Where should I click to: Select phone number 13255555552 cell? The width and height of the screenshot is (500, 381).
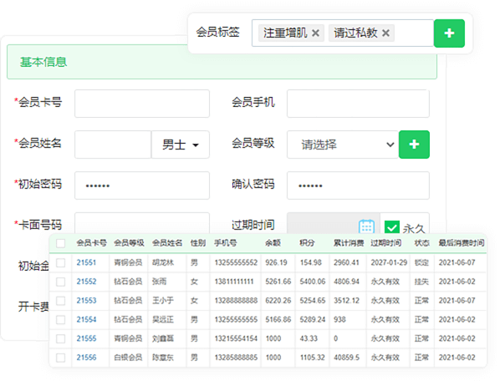pos(236,262)
